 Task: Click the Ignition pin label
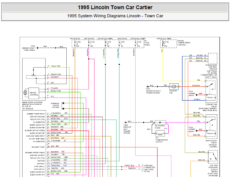pos(41,161)
